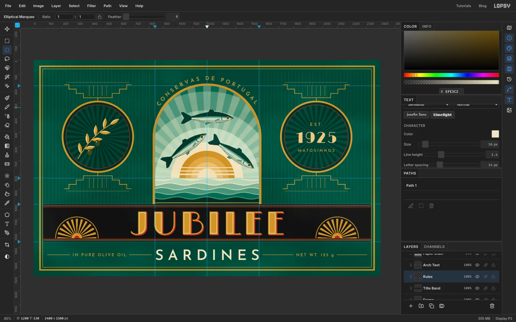This screenshot has height=322, width=516.
Task: Select the Dodge brightness tool
Action: point(7,176)
